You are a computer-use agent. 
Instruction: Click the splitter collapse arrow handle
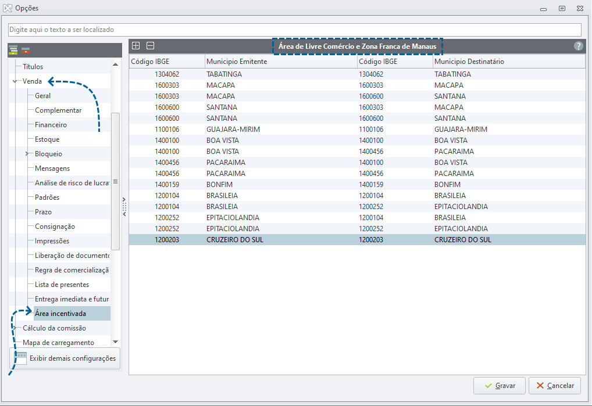click(x=124, y=207)
